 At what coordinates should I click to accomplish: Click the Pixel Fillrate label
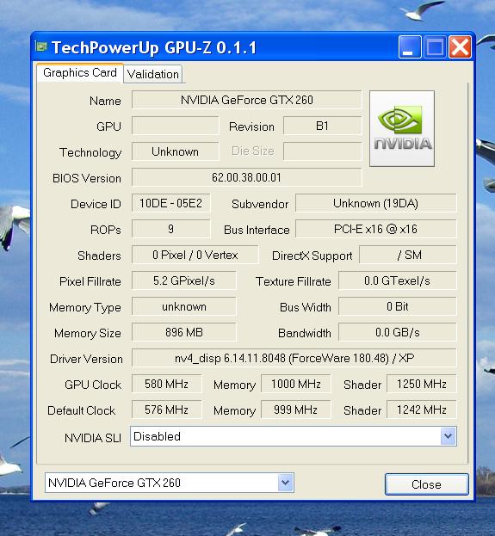[90, 281]
